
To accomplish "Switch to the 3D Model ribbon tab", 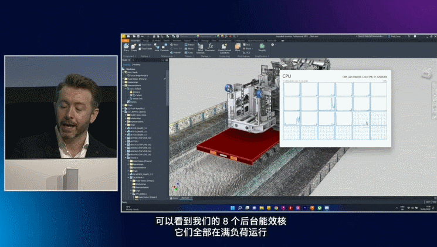I will pyautogui.click(x=156, y=40).
